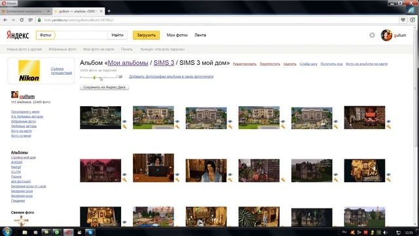Click the Найти search button
Screen dimensions: 419x236
point(117,35)
